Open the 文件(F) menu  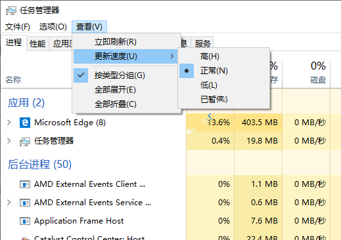coord(18,27)
